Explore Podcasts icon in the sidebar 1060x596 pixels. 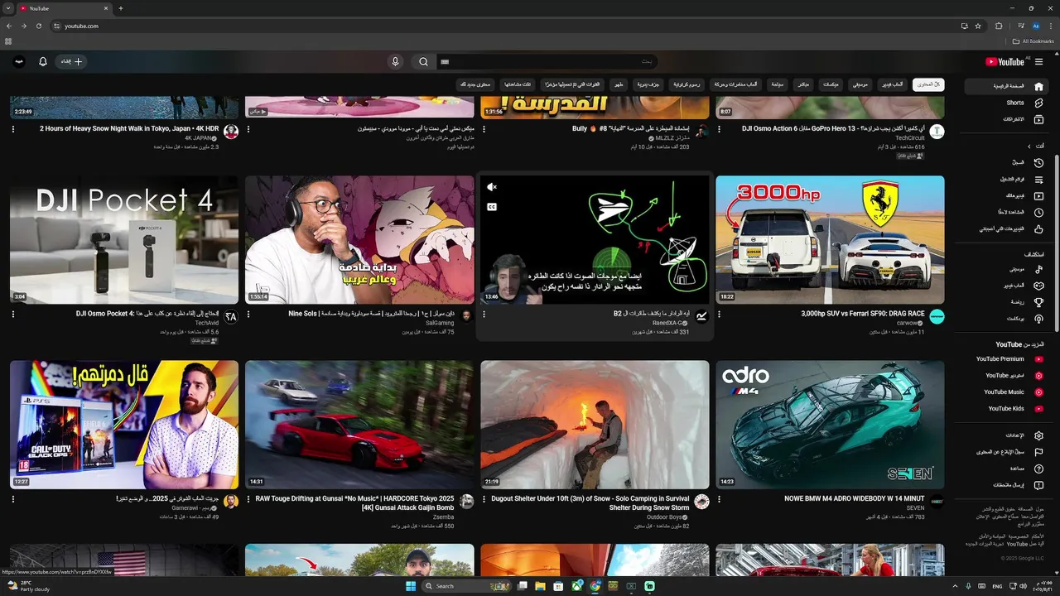pos(1038,319)
